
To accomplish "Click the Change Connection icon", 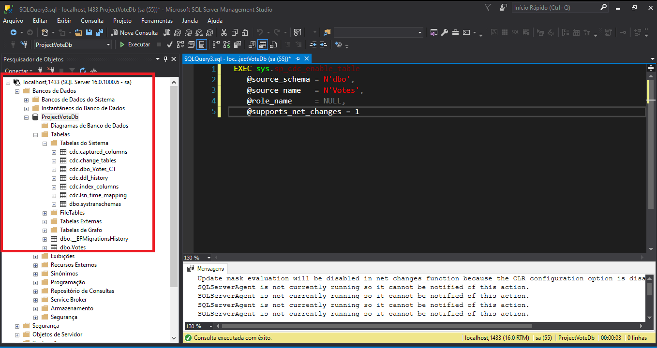I will tap(24, 44).
